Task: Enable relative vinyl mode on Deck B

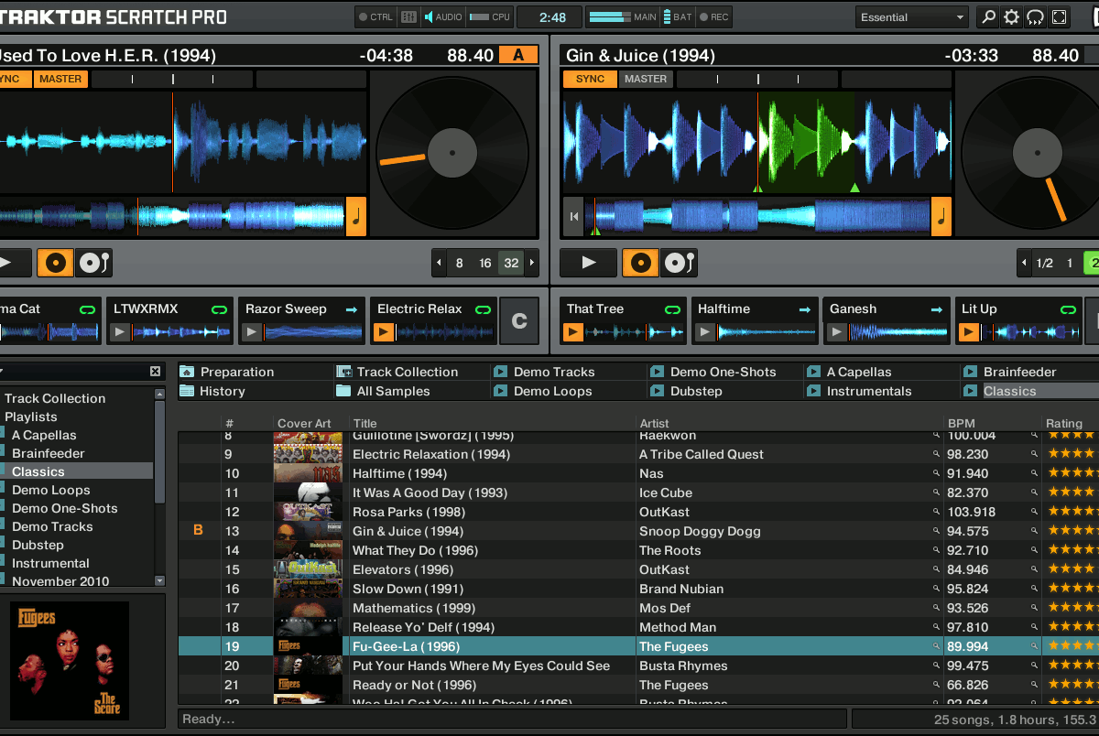Action: (x=680, y=263)
